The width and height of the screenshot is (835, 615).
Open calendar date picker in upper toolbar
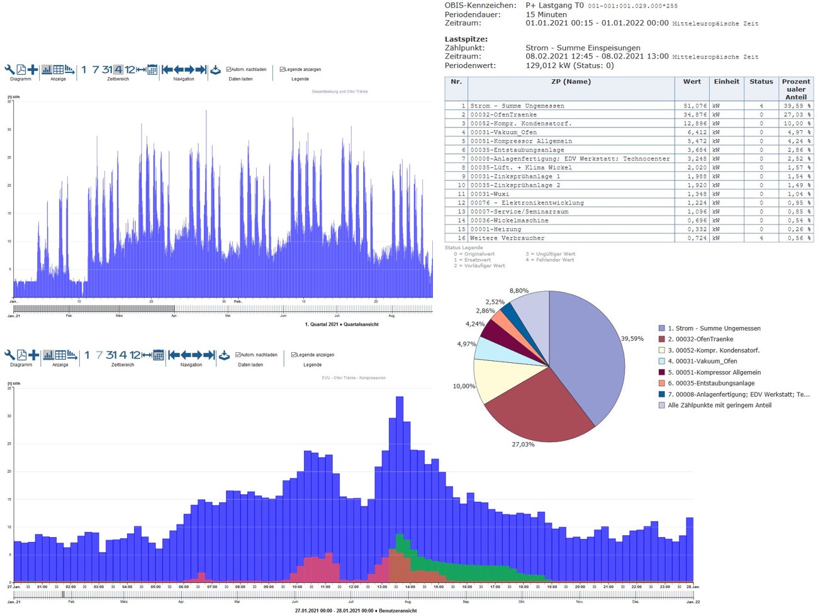[152, 70]
